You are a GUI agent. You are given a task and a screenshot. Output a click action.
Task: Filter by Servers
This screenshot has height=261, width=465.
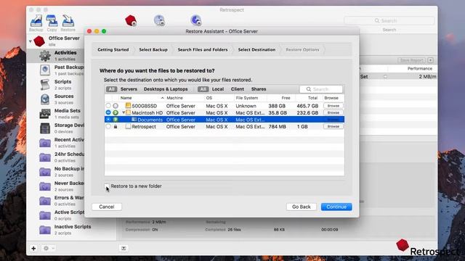129,89
